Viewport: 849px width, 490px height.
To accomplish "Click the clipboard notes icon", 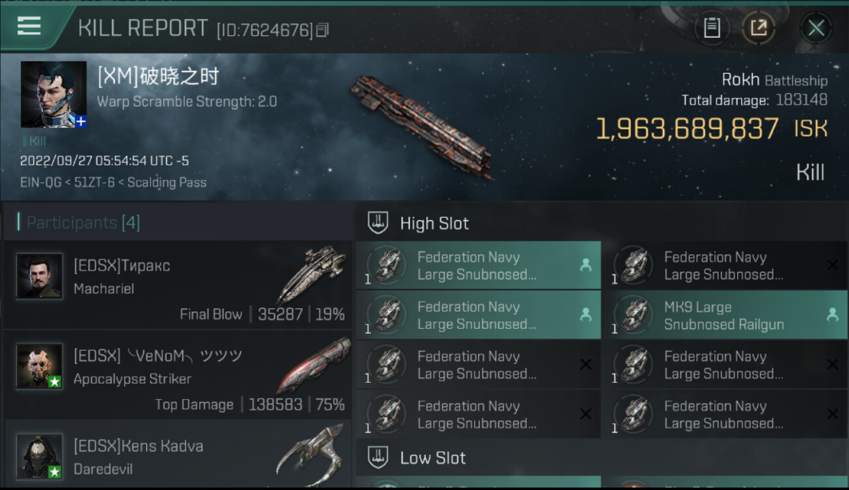I will (x=712, y=28).
